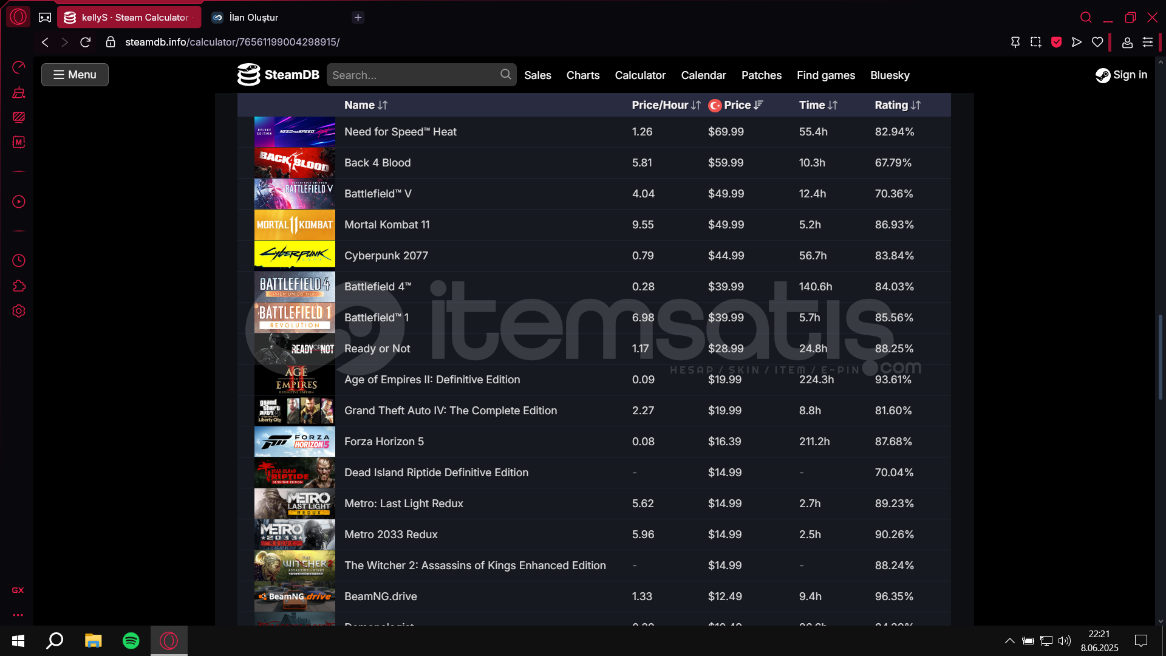
Task: Open Spotify from the taskbar
Action: click(x=131, y=641)
